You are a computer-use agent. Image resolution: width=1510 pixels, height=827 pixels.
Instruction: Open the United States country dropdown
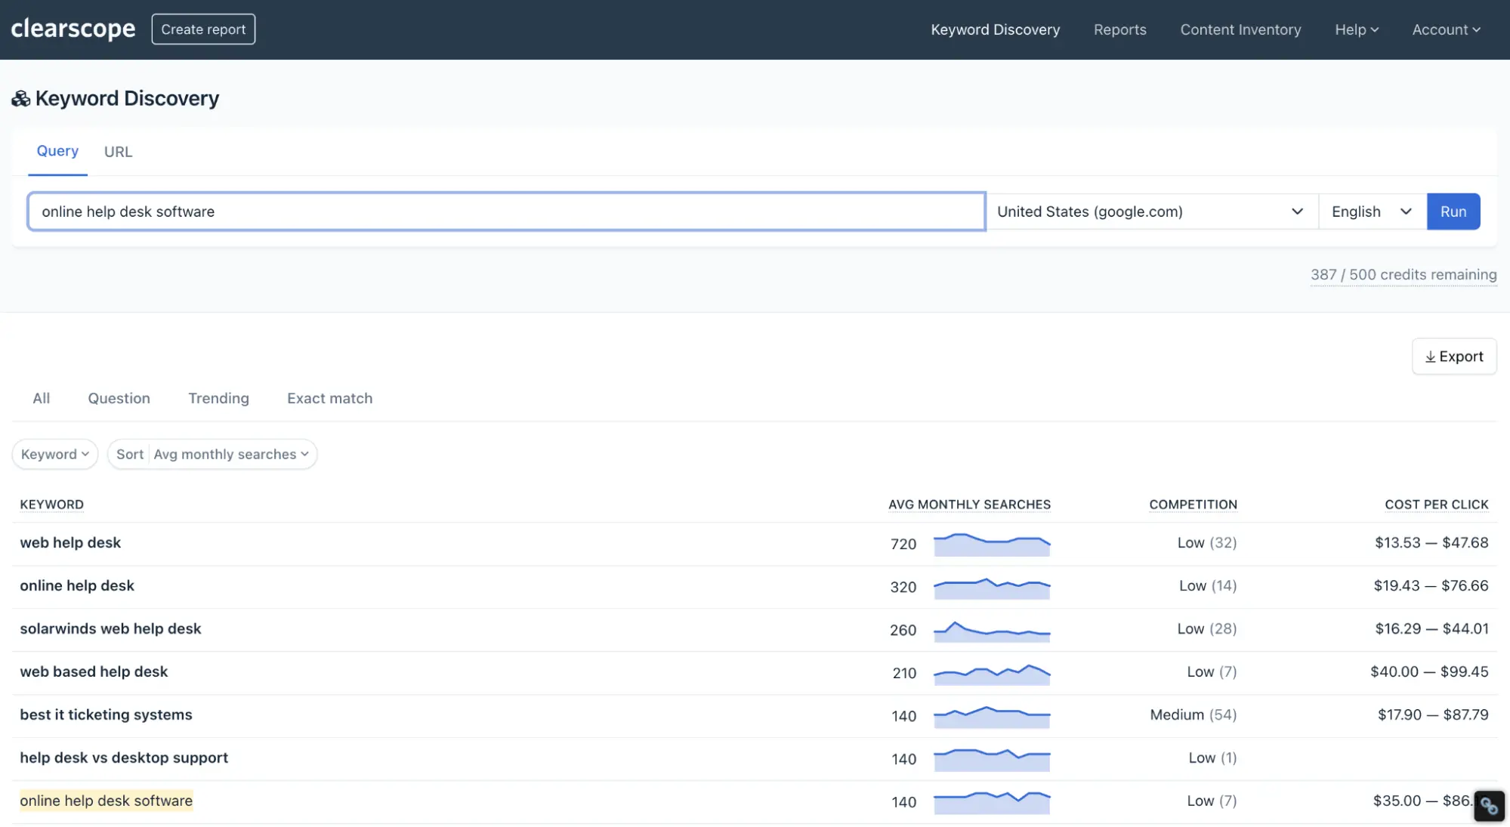pos(1150,211)
